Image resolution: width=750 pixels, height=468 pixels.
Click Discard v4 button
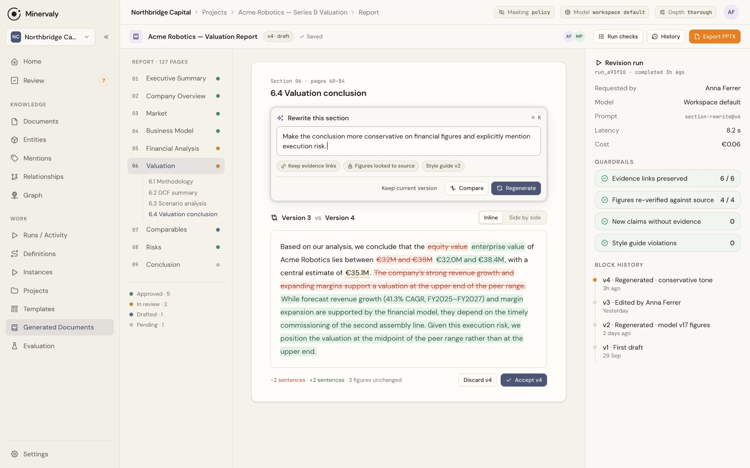(477, 380)
